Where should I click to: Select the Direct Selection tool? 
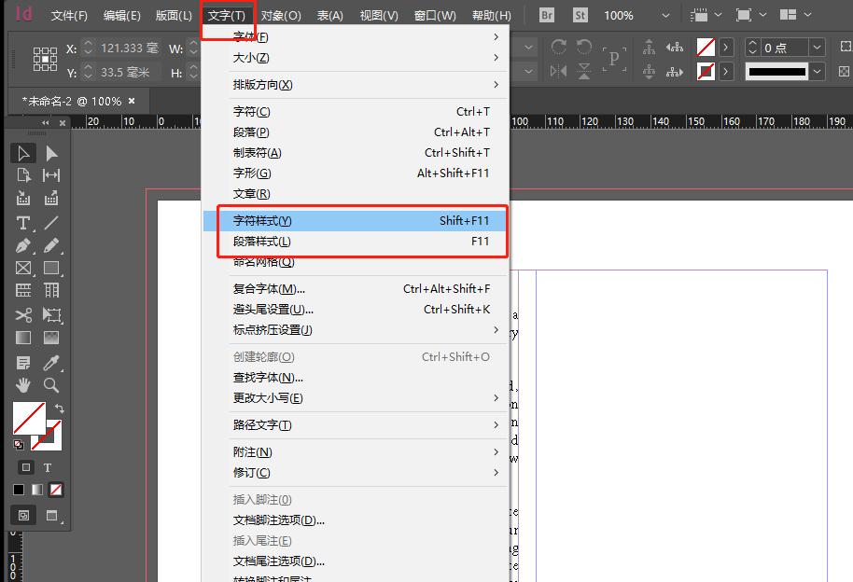pos(51,153)
